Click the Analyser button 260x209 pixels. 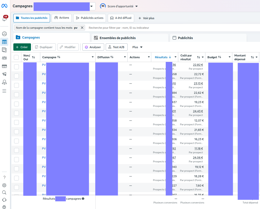coord(93,47)
